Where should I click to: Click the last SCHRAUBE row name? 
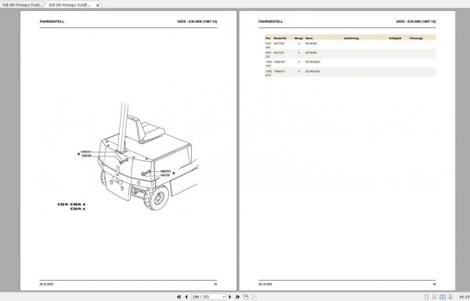click(x=313, y=71)
